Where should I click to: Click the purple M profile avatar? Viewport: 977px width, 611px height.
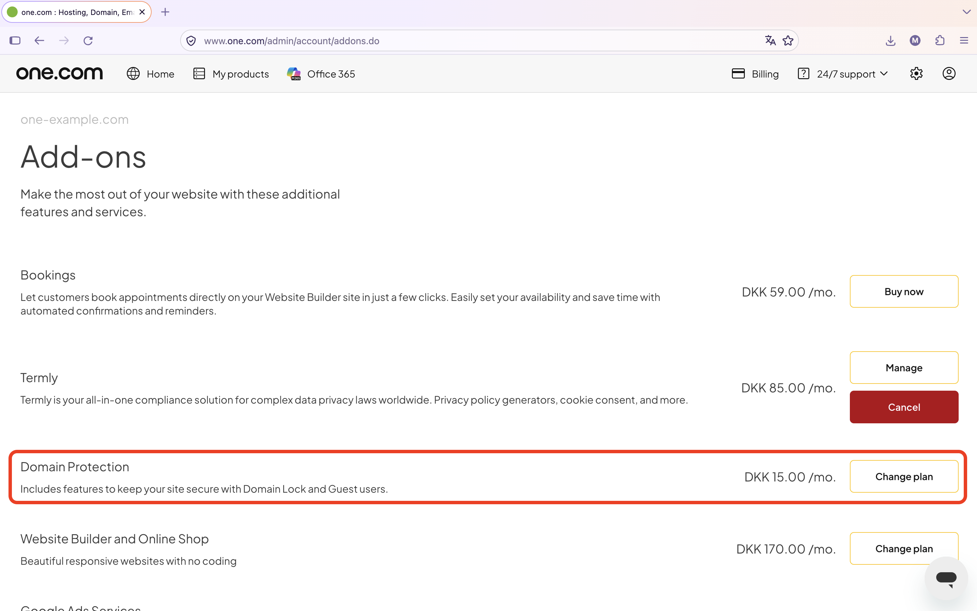(x=915, y=40)
